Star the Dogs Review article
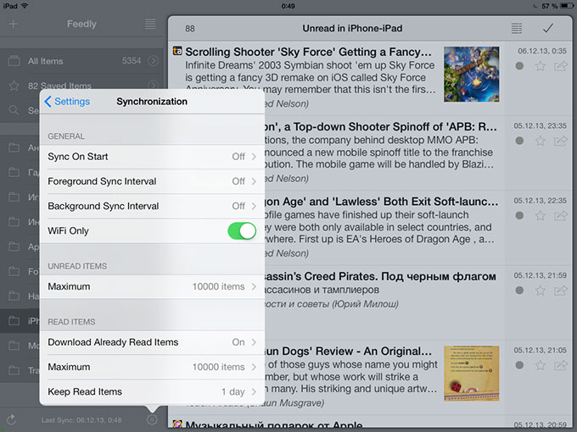The height and width of the screenshot is (432, 577). 540,365
